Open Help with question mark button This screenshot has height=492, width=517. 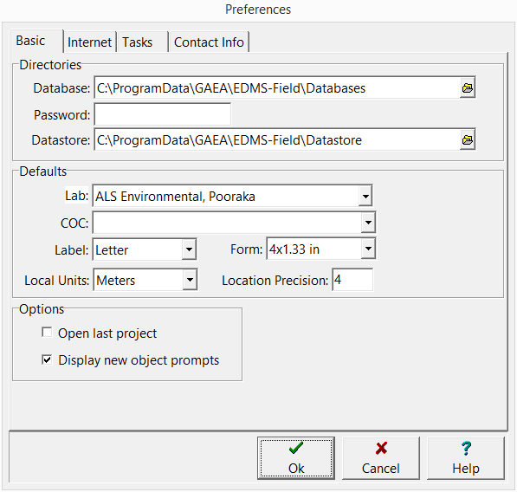(x=466, y=458)
